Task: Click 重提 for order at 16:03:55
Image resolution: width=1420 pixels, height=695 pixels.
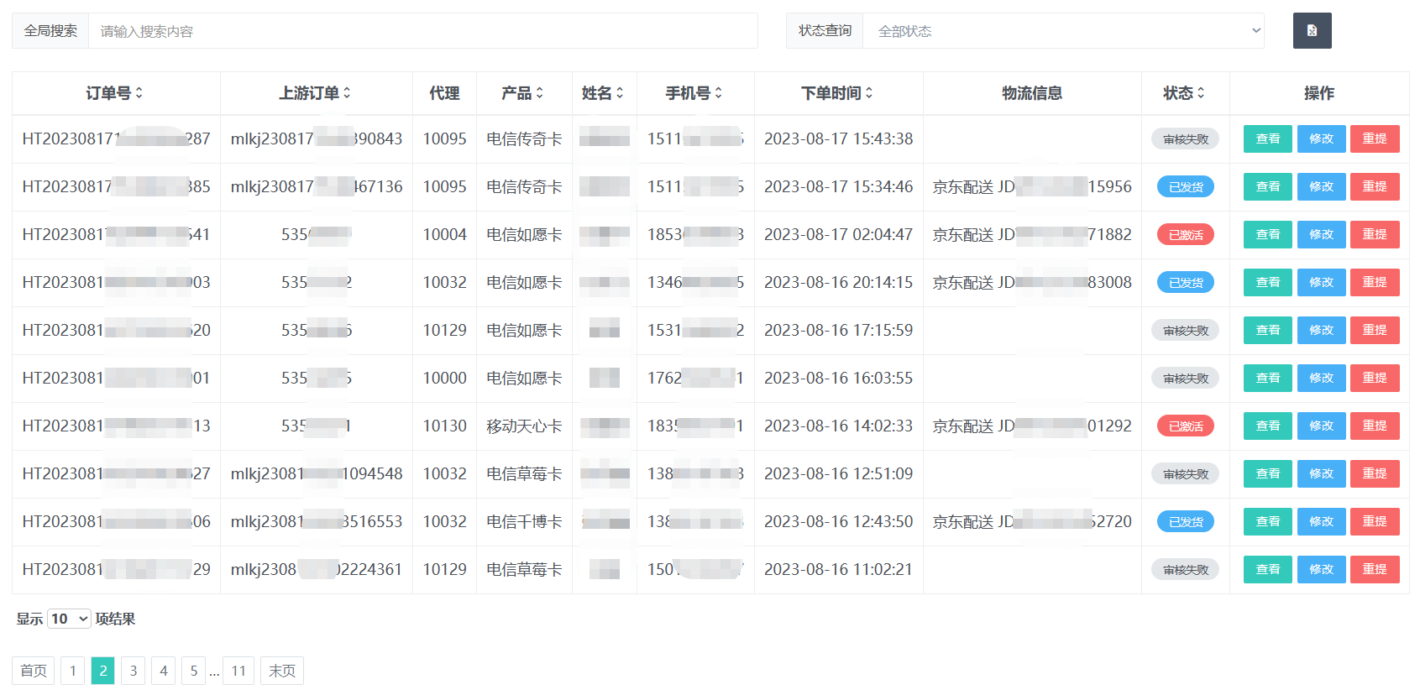Action: [1375, 378]
